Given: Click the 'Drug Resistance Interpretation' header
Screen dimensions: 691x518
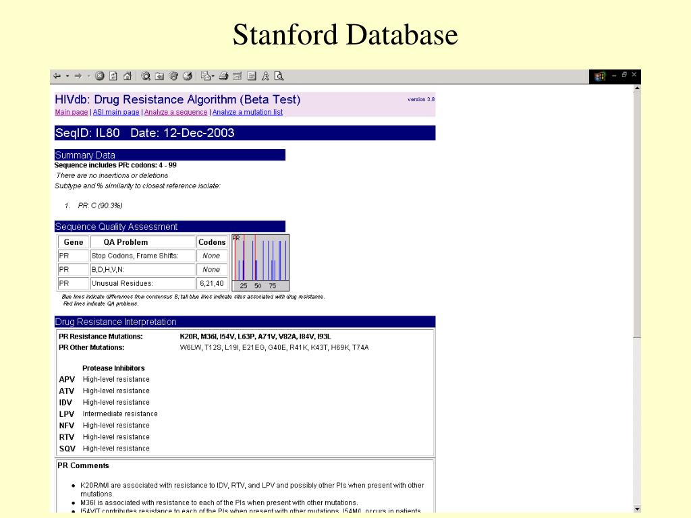Looking at the screenshot, I should [245, 322].
